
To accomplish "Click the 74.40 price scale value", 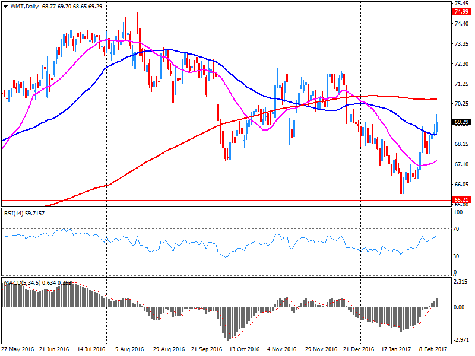I will click(x=462, y=24).
